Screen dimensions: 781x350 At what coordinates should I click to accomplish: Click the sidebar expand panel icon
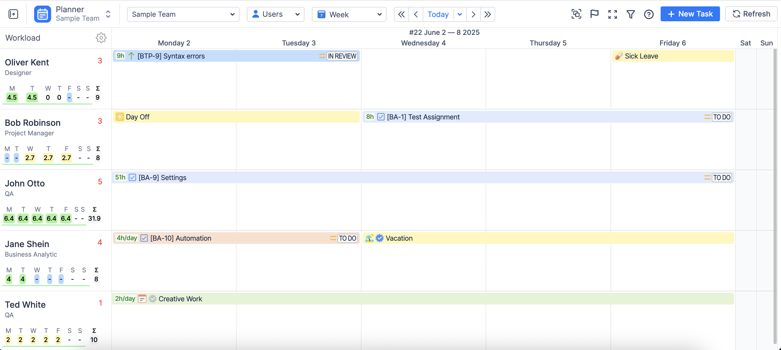tap(13, 14)
